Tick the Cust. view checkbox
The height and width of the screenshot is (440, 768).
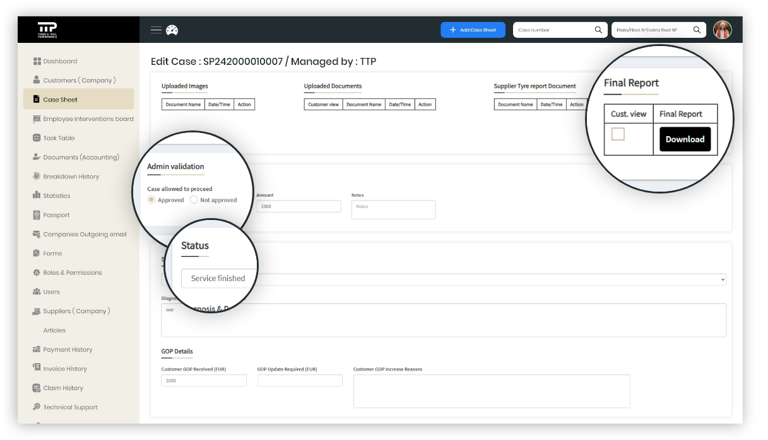[618, 134]
